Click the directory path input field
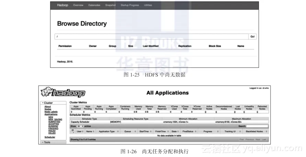Screen dimensions: 306x157 click(x=151, y=36)
